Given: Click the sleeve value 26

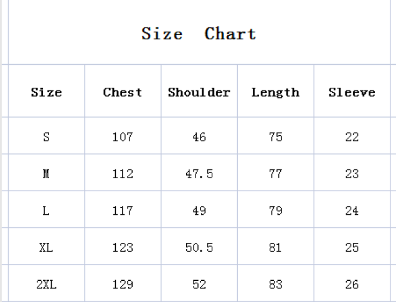Looking at the screenshot, I should pyautogui.click(x=352, y=283).
